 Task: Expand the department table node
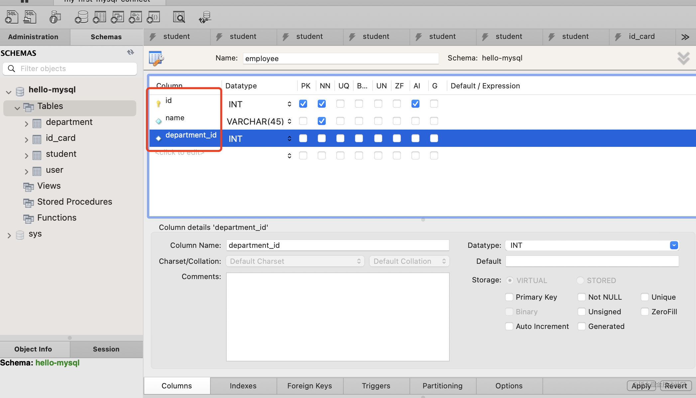[26, 124]
